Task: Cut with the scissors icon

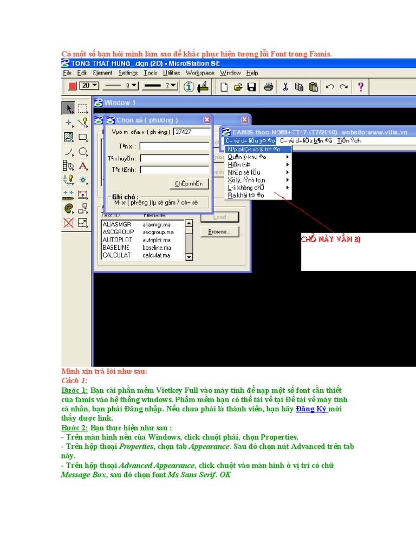Action: pyautogui.click(x=285, y=87)
